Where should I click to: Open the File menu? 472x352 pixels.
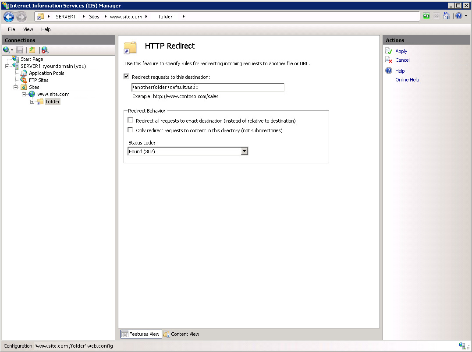pyautogui.click(x=11, y=29)
